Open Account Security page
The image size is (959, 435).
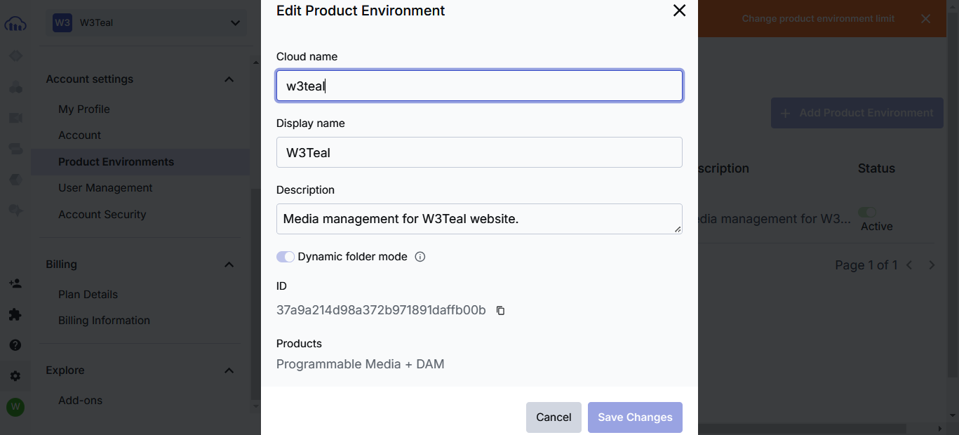(x=102, y=214)
